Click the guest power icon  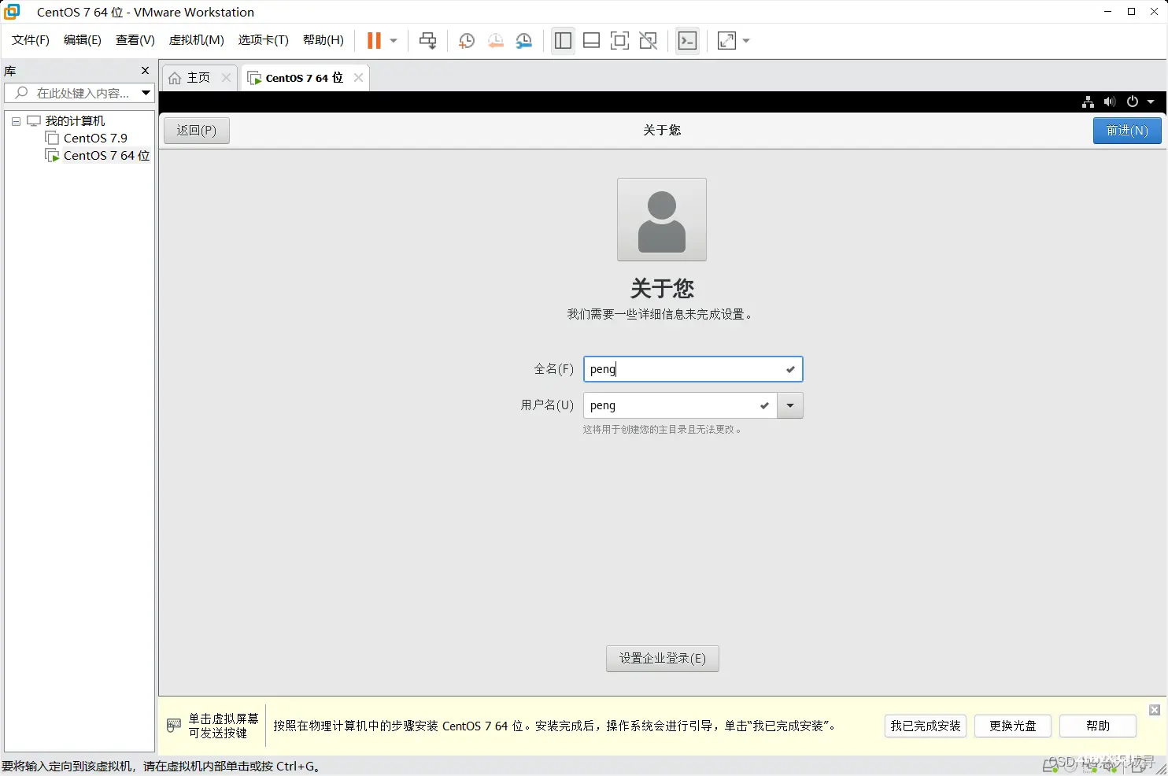click(1133, 102)
